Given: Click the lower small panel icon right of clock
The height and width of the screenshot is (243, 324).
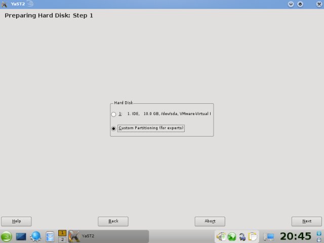Looking at the screenshot, I should [x=319, y=239].
